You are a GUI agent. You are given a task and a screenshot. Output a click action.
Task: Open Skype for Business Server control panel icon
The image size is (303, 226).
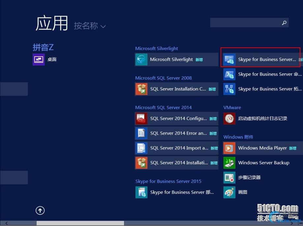tap(229, 60)
